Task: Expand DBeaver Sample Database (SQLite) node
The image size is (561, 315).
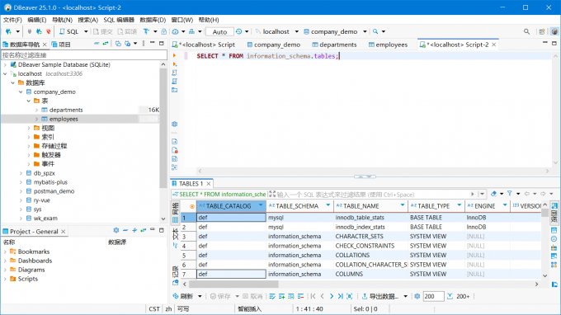Action: pos(5,64)
